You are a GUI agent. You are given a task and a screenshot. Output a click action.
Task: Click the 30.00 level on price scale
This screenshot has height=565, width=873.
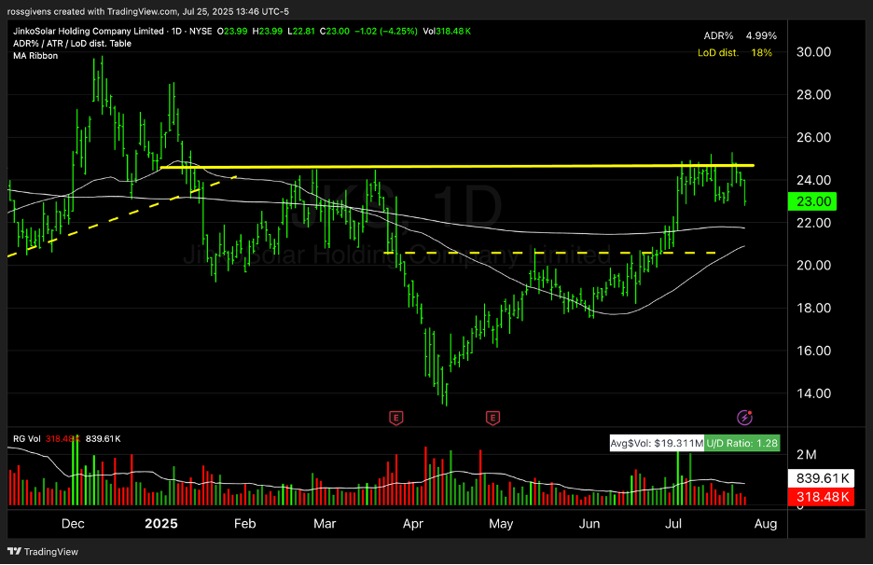(x=811, y=52)
